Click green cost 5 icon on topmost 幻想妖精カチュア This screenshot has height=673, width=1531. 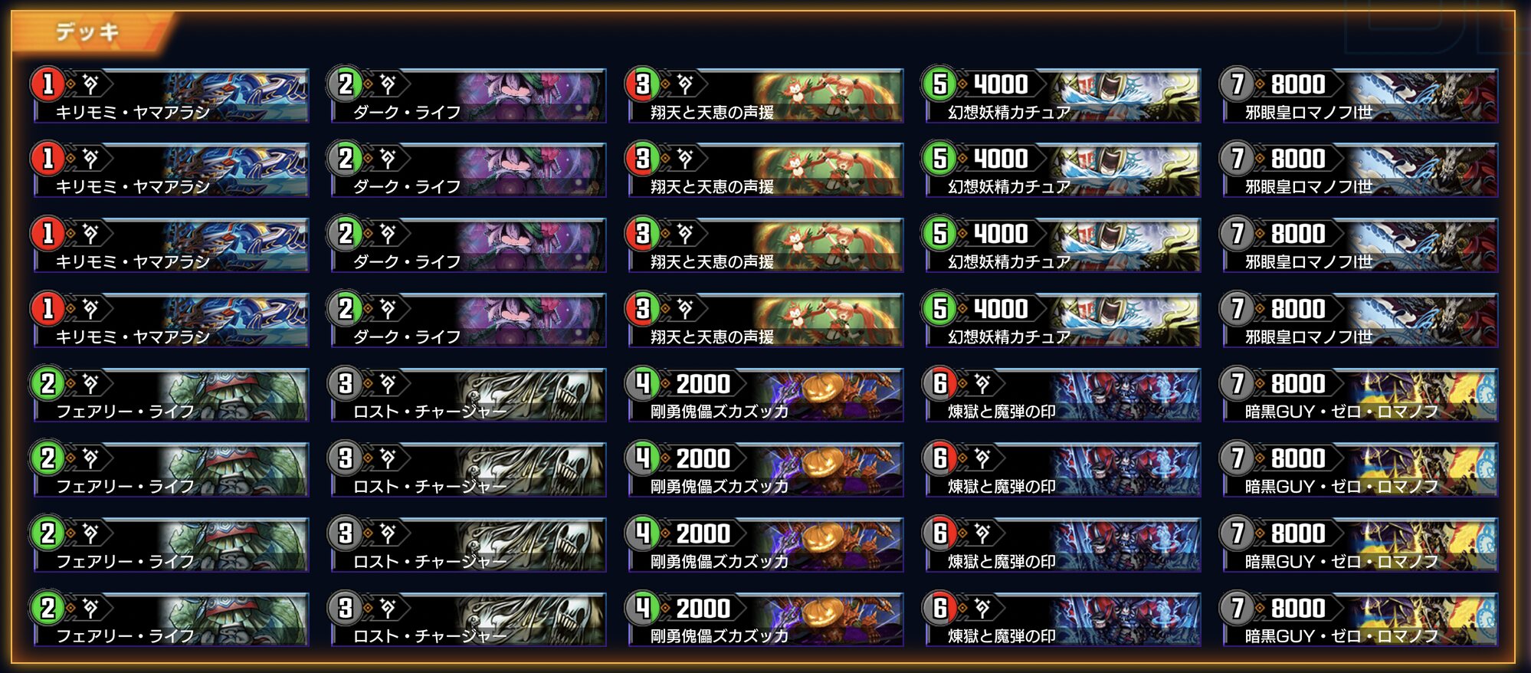tap(939, 84)
